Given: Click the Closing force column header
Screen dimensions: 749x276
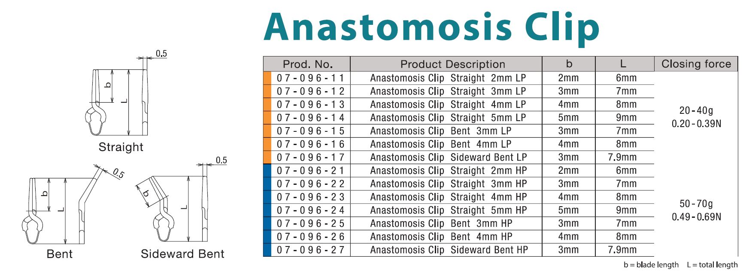Looking at the screenshot, I should [696, 64].
